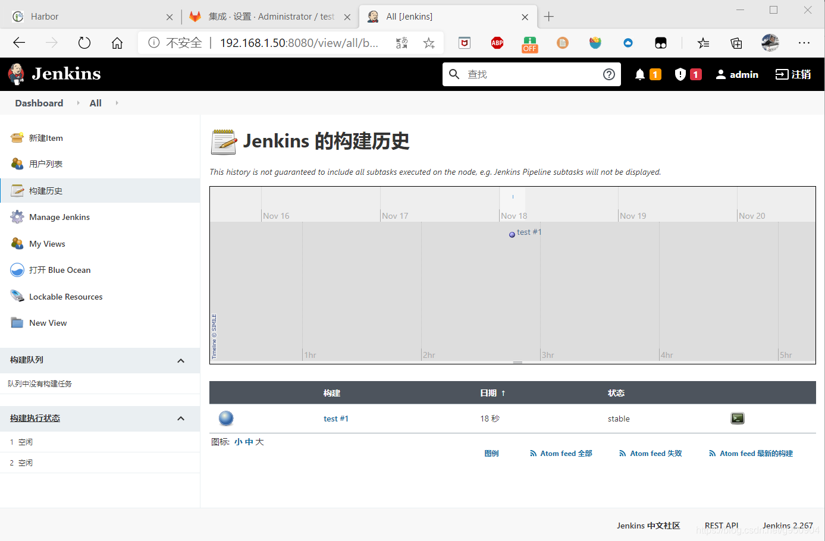Click the 构建执行状态 header link
825x541 pixels.
(x=35, y=419)
